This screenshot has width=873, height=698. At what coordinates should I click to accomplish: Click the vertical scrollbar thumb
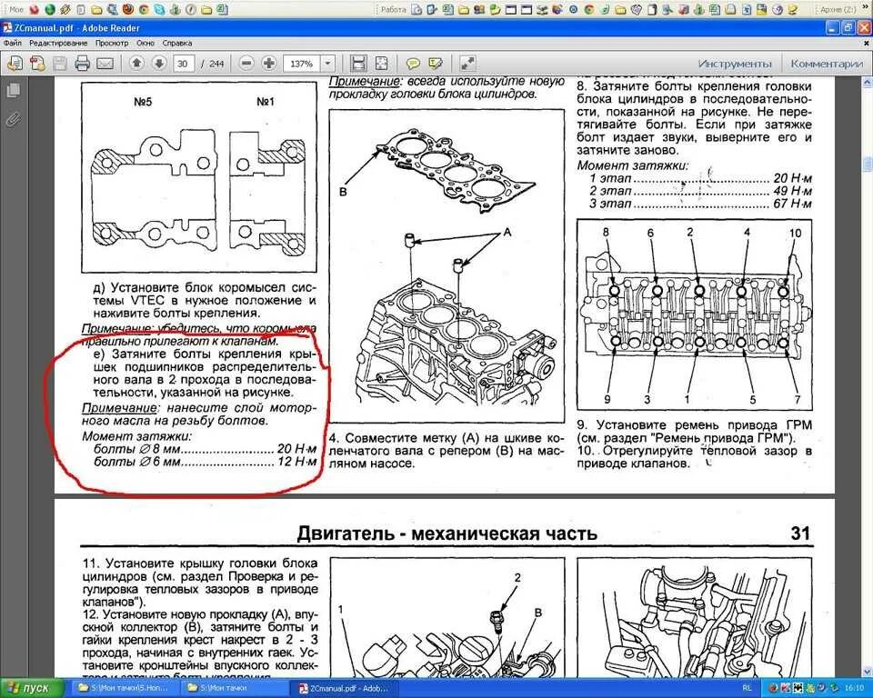868,165
